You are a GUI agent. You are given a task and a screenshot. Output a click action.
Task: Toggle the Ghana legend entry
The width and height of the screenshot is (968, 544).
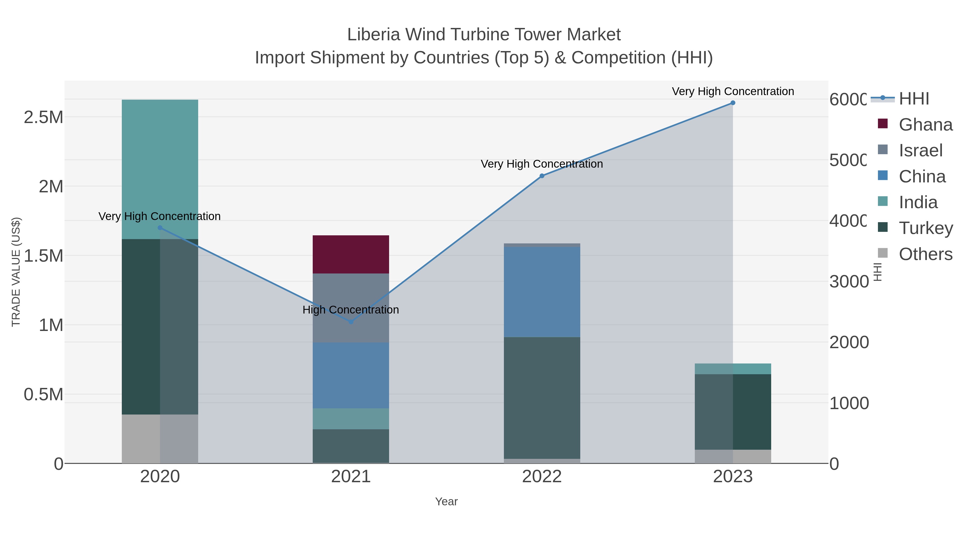coord(915,124)
